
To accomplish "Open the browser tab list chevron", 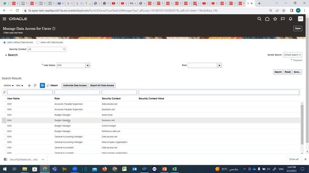I will pos(277,3).
